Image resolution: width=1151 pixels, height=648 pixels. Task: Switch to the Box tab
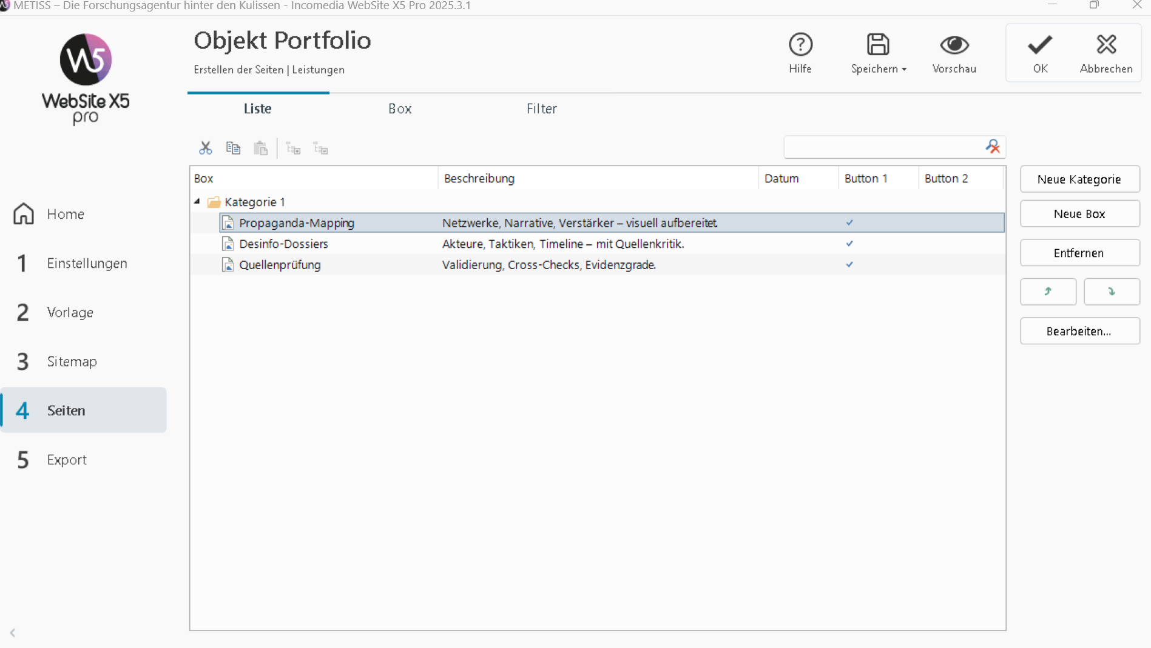point(400,109)
